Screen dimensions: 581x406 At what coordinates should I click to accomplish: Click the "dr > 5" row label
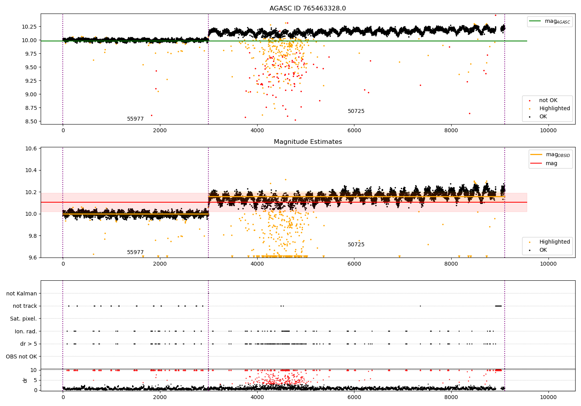(x=29, y=344)
